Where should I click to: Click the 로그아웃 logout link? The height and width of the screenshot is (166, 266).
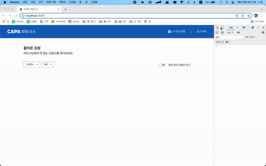(x=202, y=31)
